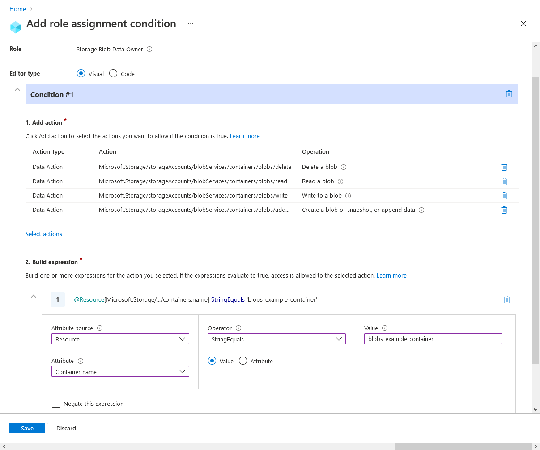Navigate back via the Home breadcrumb
This screenshot has height=450, width=540.
point(17,9)
